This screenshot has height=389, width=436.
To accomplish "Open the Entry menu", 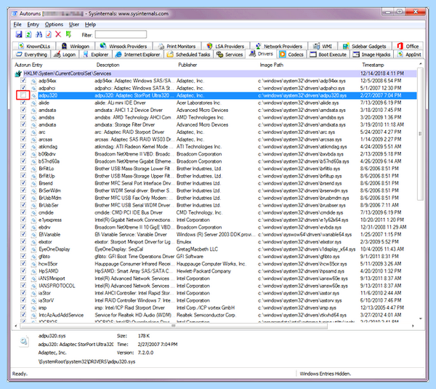I will click(33, 25).
